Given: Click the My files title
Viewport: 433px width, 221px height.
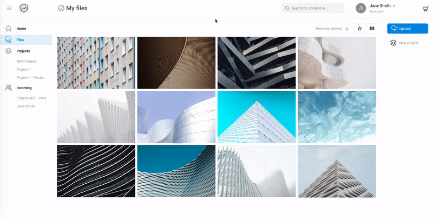Looking at the screenshot, I should click(77, 8).
